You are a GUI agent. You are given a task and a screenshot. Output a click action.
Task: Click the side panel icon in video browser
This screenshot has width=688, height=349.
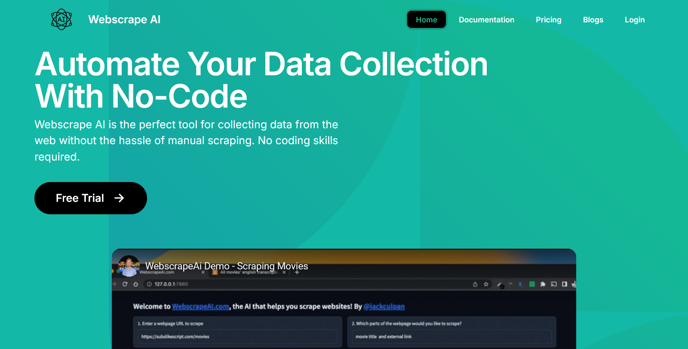[564, 284]
